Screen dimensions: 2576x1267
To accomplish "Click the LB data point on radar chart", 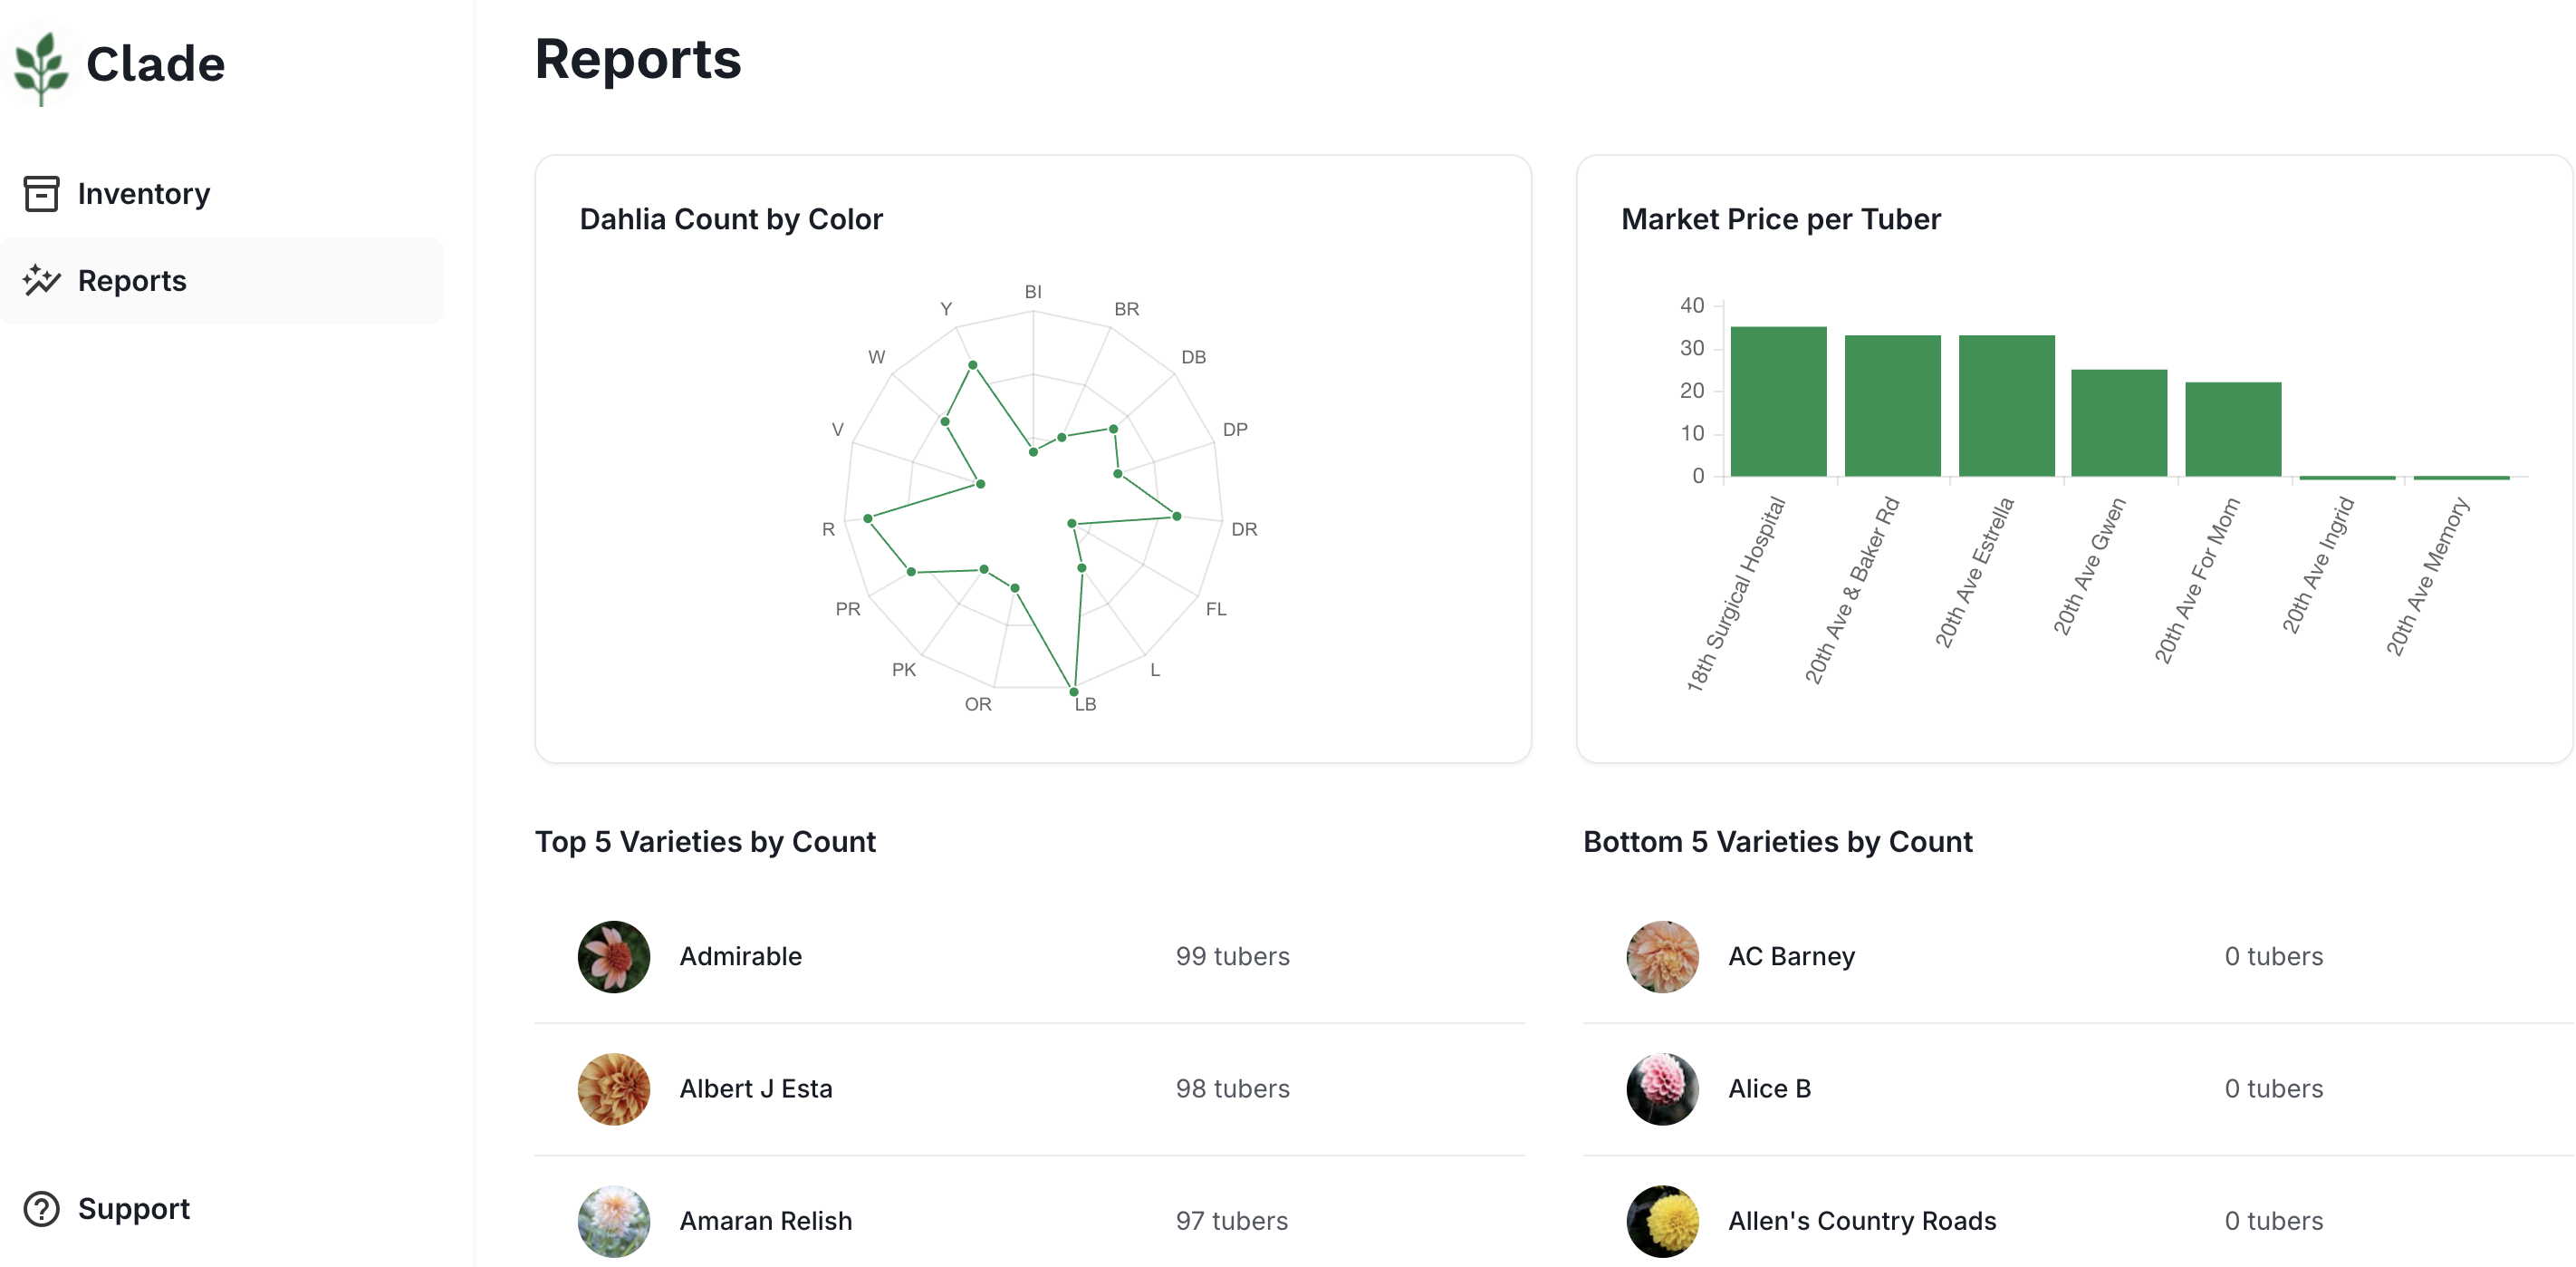I will click(1074, 692).
